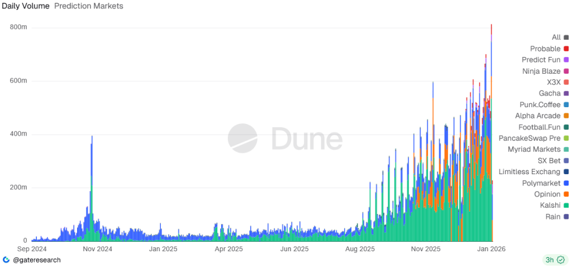Click the Probable red legend swatch
The image size is (572, 268).
[x=566, y=49]
